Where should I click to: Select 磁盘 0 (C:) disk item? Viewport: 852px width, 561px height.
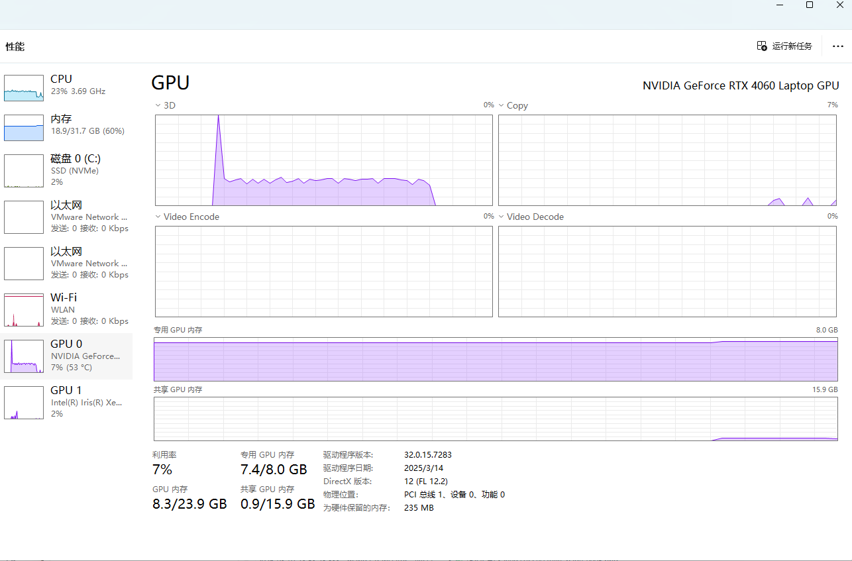pos(66,170)
